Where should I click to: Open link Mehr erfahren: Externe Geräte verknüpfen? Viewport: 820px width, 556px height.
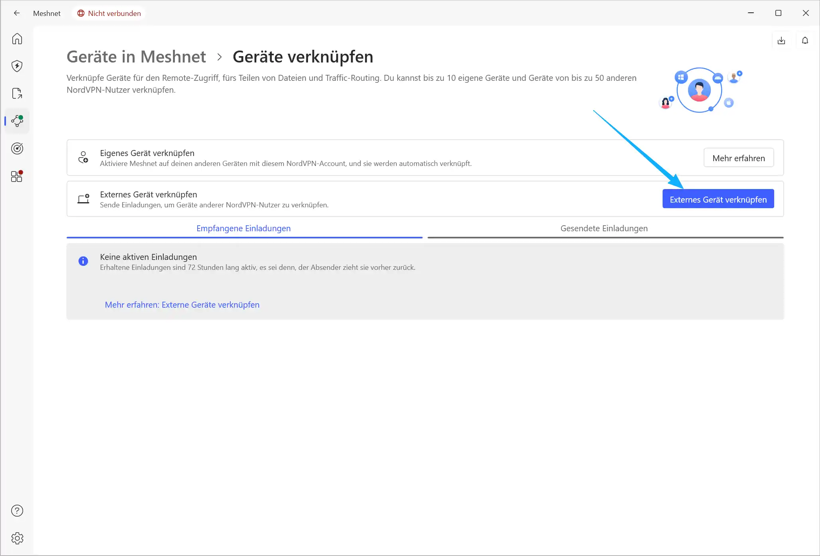[x=182, y=305]
